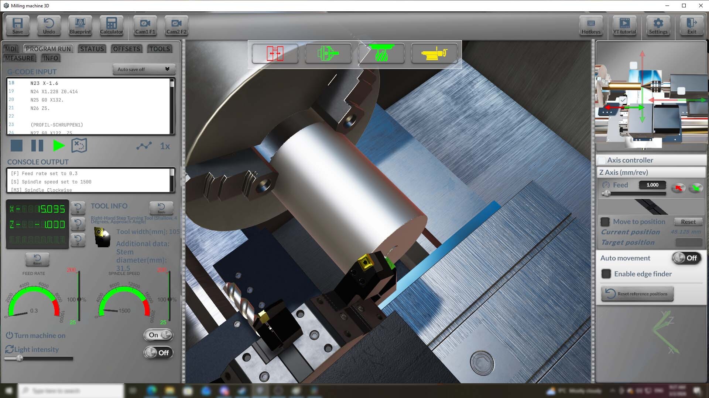Select the green workpiece loading icon

coord(381,53)
